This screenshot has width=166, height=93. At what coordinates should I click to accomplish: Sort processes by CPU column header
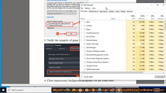[131, 17]
